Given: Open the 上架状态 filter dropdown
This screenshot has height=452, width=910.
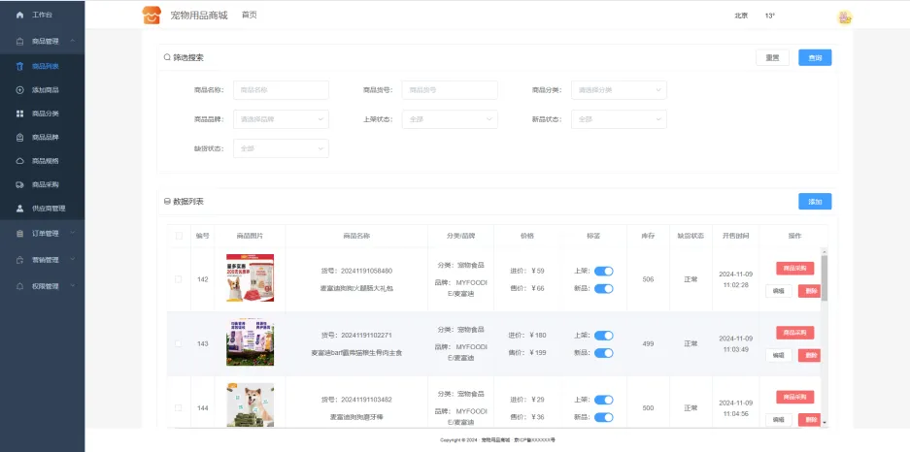Looking at the screenshot, I should (x=450, y=119).
